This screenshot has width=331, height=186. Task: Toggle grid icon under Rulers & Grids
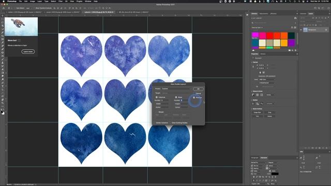coord(258,95)
